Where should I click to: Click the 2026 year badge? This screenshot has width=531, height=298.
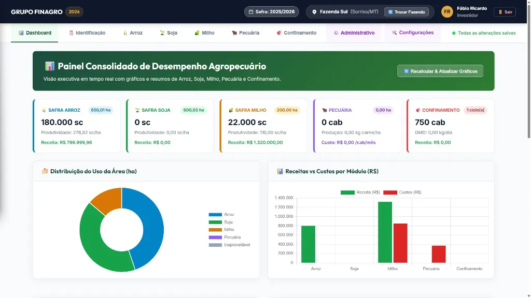point(74,12)
